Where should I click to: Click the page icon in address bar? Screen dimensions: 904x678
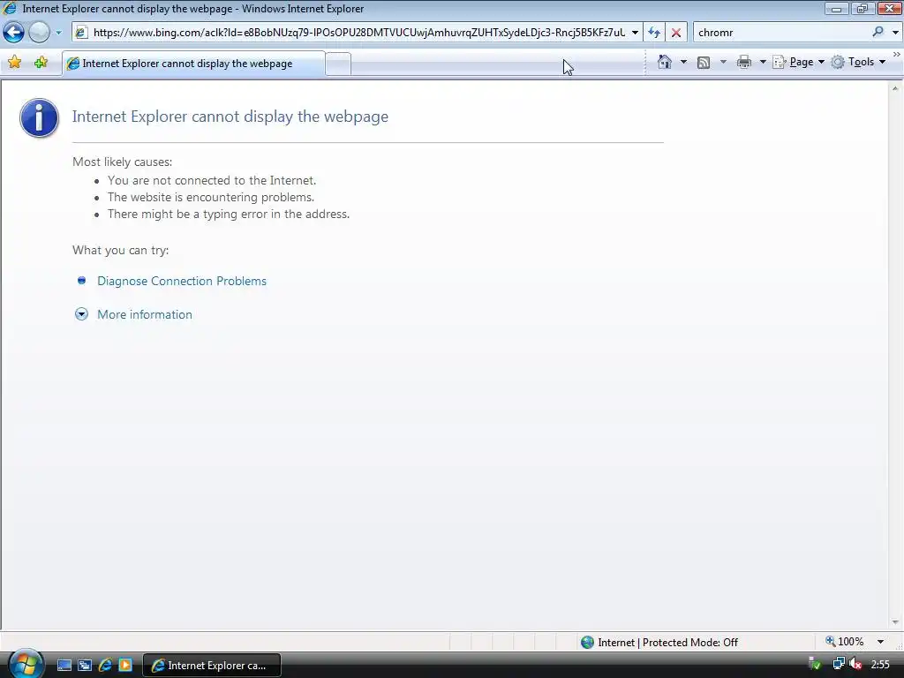click(81, 33)
